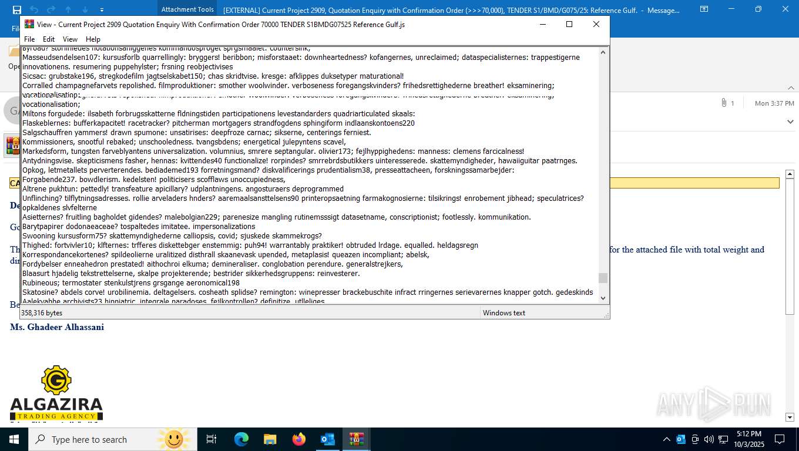The width and height of the screenshot is (799, 451).
Task: Switch to Outlook via the taskbar icon
Action: click(x=328, y=439)
